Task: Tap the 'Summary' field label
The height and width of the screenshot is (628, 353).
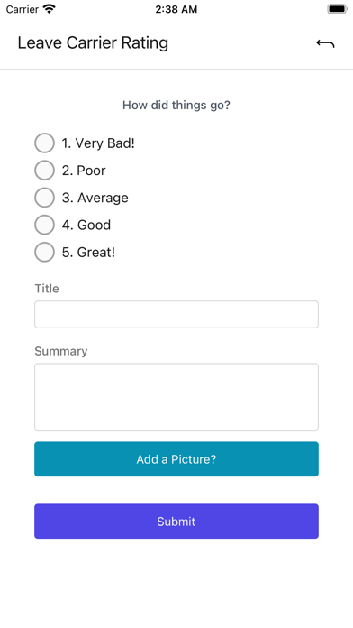Action: tap(60, 351)
